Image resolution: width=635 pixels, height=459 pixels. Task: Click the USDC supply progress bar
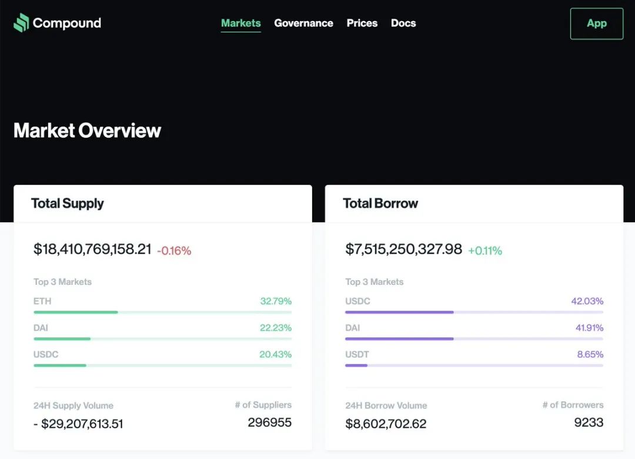click(162, 365)
